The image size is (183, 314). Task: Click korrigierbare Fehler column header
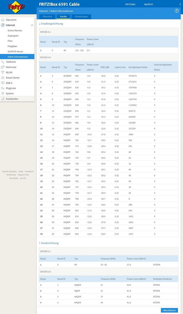click(x=138, y=67)
